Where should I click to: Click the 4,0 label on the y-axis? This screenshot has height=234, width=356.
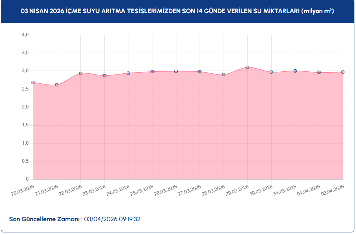(25, 35)
